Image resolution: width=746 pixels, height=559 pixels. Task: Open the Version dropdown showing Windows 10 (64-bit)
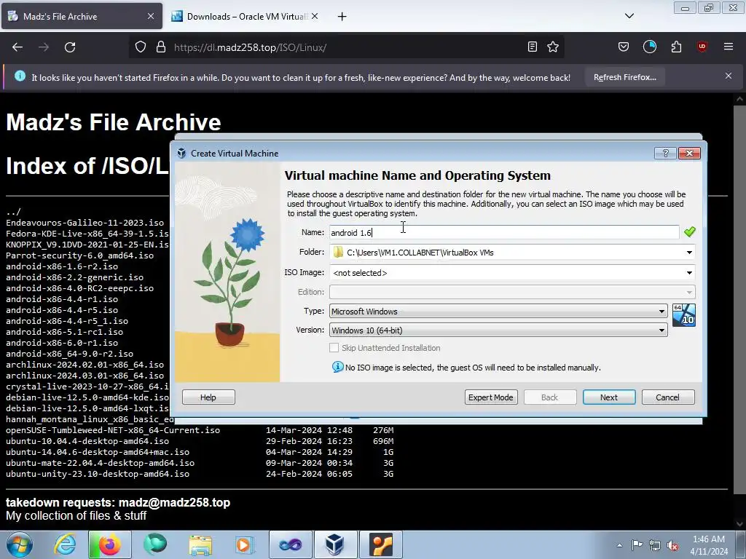pos(498,330)
